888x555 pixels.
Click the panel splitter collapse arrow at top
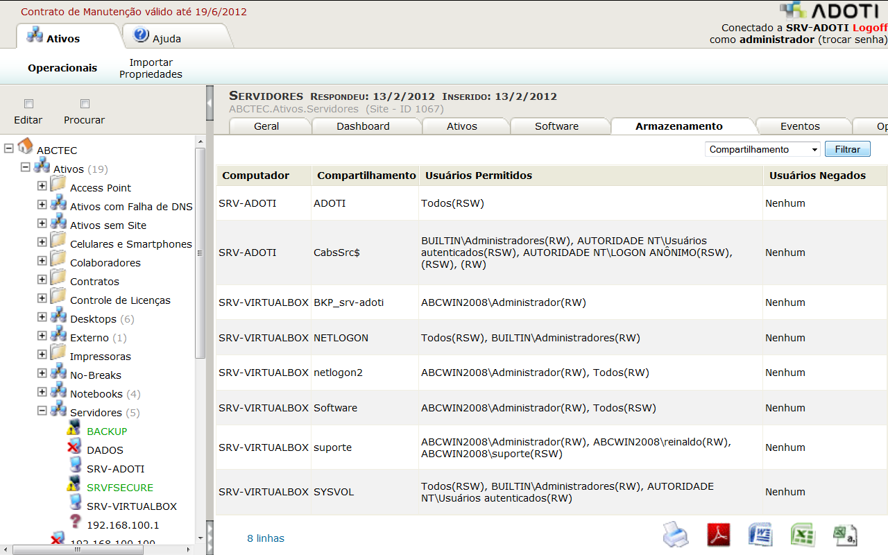tap(210, 103)
